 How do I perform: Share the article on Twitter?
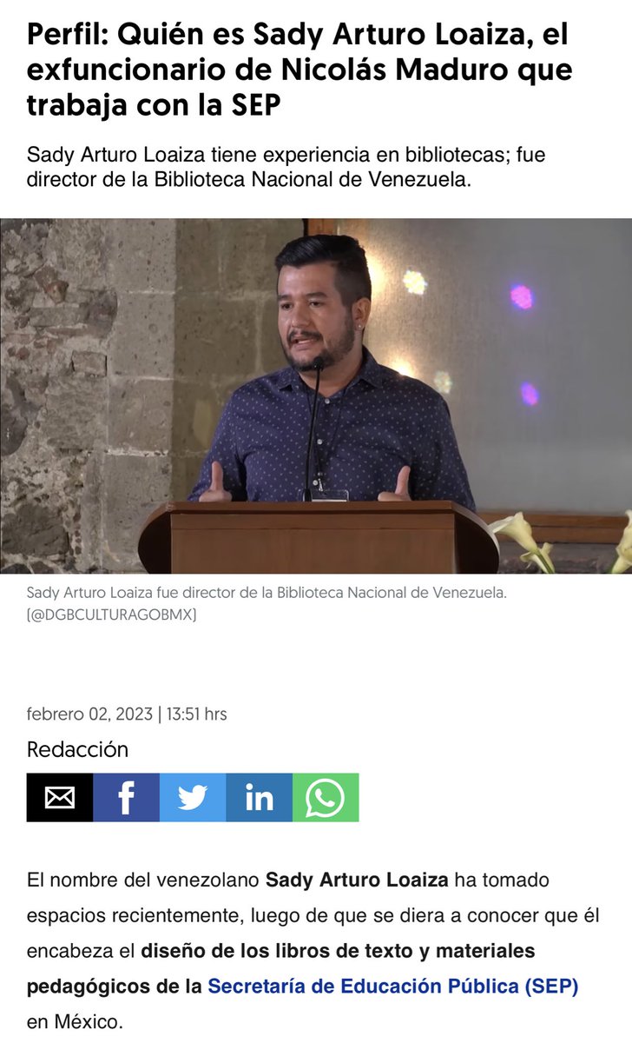click(x=193, y=797)
